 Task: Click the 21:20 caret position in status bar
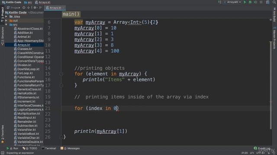245,153
